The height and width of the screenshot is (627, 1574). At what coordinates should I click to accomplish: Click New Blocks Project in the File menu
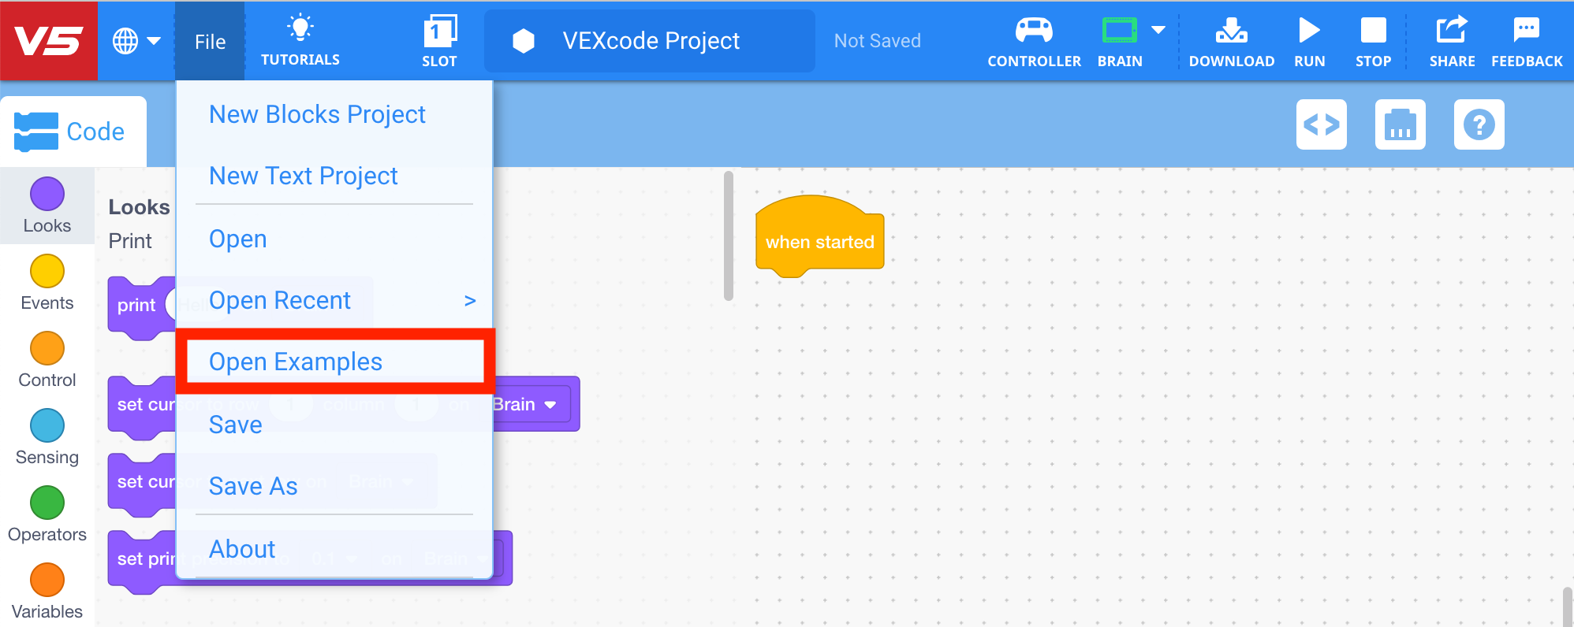coord(317,114)
